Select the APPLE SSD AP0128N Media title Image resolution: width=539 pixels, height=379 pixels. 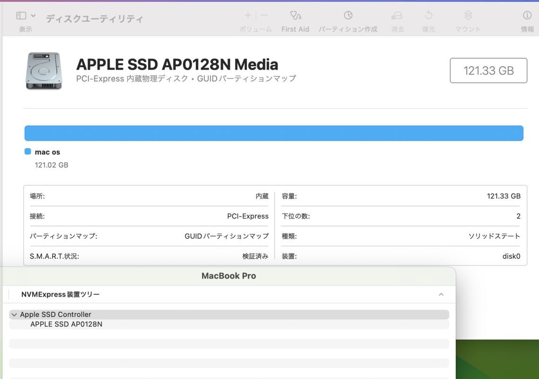[x=177, y=64]
